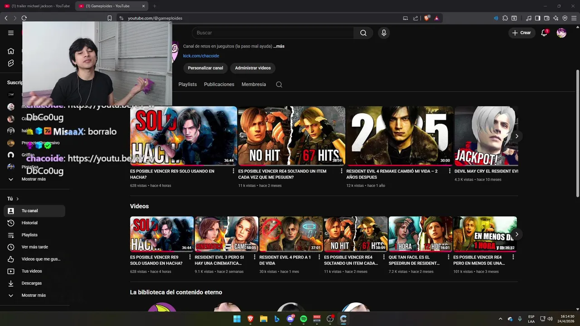The width and height of the screenshot is (580, 326).
Task: Open the browser main menu icon
Action: (574, 18)
